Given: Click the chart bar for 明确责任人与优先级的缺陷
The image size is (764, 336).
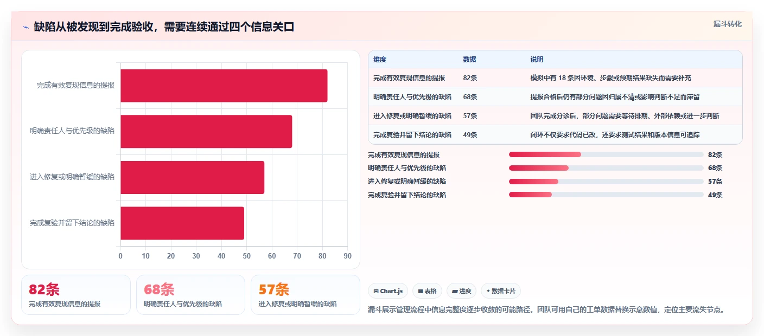Looking at the screenshot, I should 206,131.
